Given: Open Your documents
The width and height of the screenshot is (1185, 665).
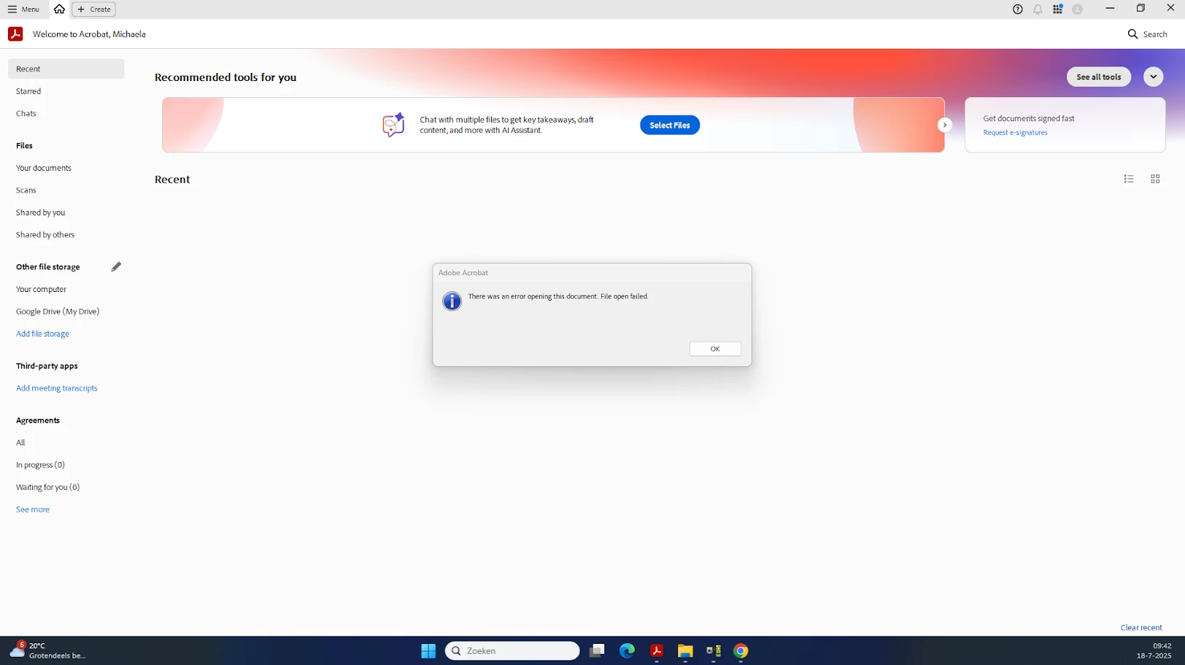Looking at the screenshot, I should click(44, 168).
